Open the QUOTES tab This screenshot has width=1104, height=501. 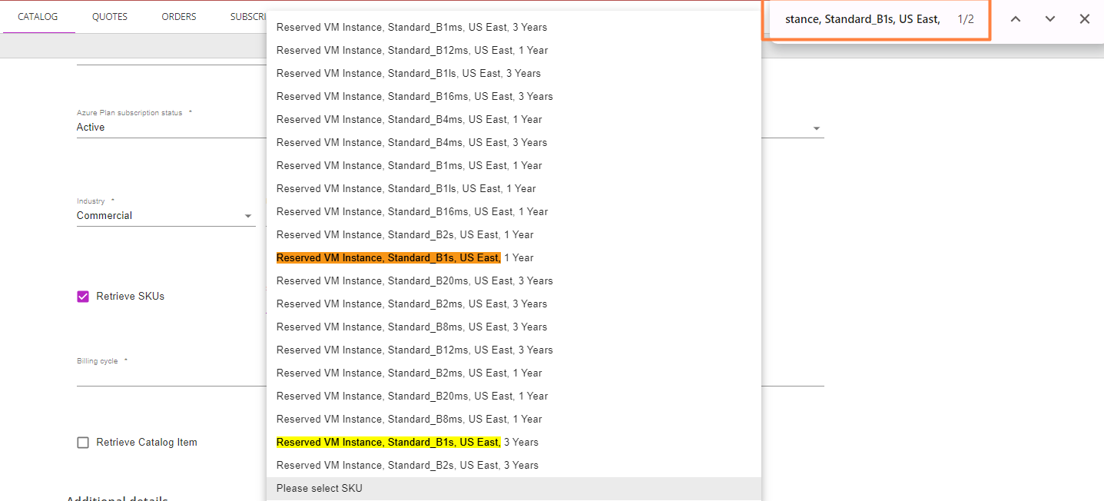110,17
